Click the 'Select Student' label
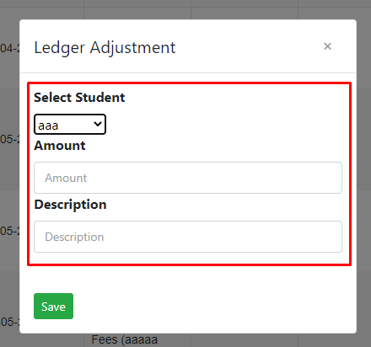 [79, 98]
